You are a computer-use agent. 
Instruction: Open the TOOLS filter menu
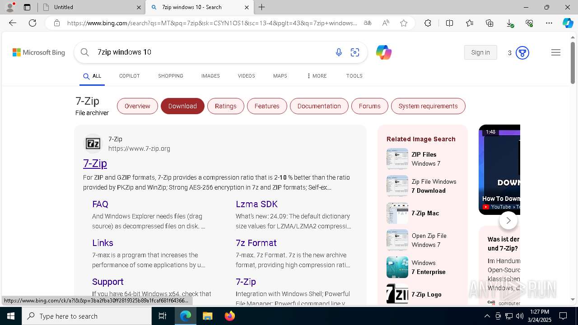click(354, 76)
